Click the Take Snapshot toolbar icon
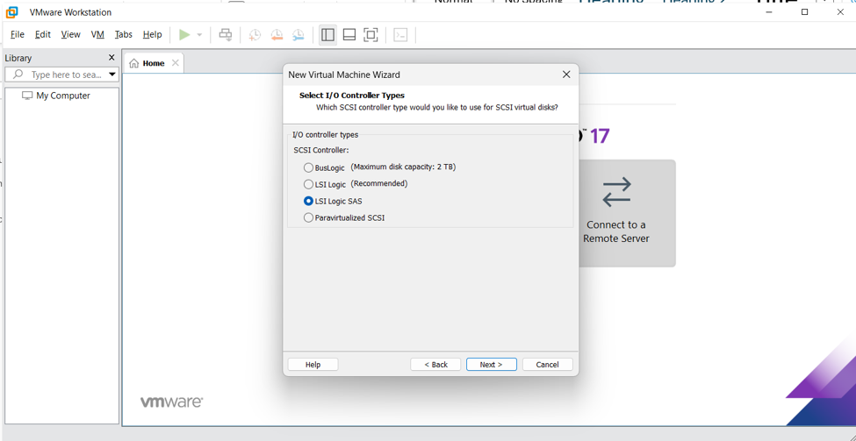 point(255,35)
